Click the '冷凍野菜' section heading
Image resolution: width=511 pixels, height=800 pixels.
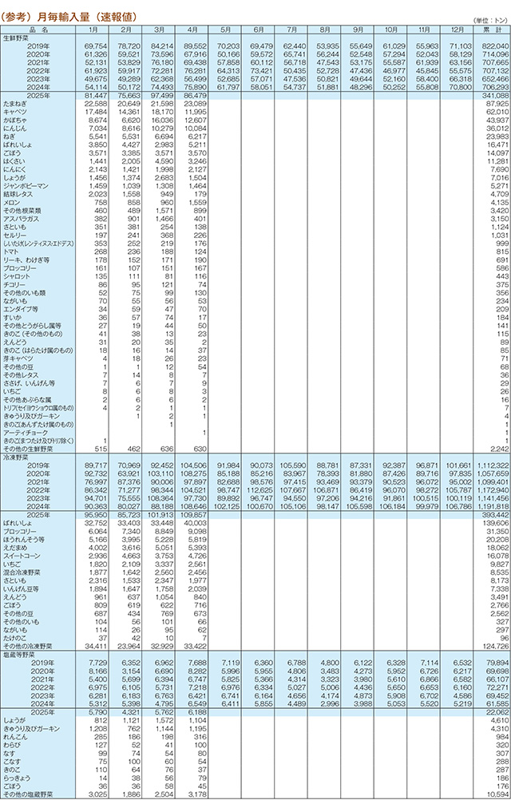pos(14,457)
